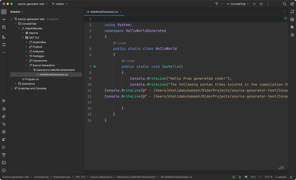
Task: Open more run actions menu beside Debug
Action: pos(267,4)
